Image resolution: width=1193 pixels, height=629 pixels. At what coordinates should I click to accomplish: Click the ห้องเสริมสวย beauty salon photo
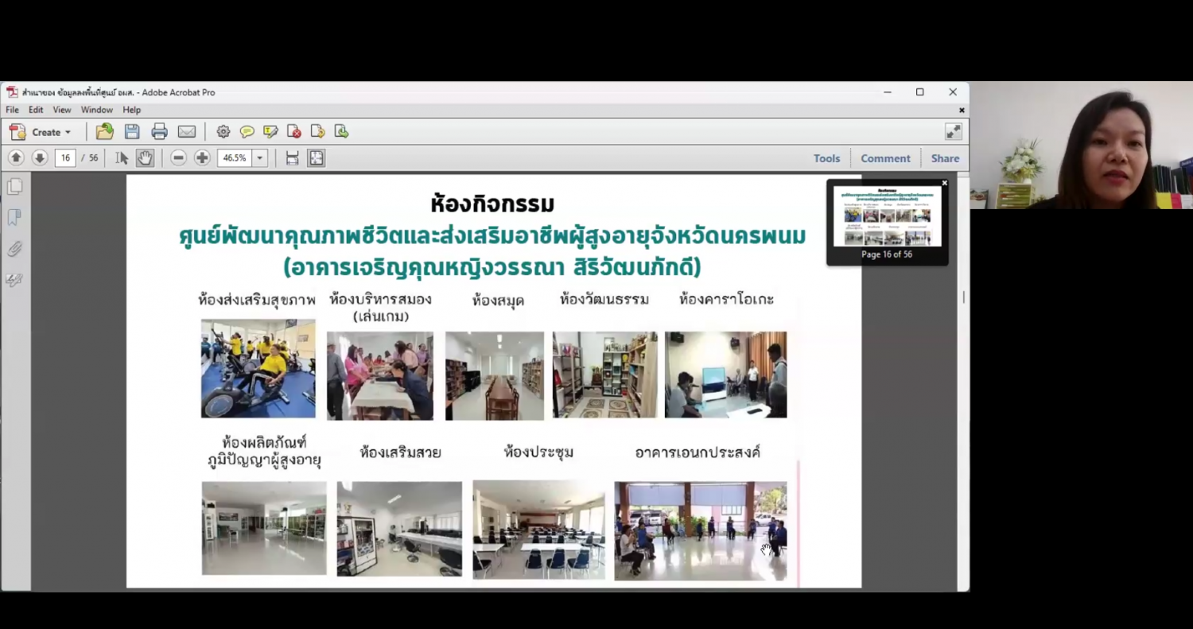(x=399, y=529)
